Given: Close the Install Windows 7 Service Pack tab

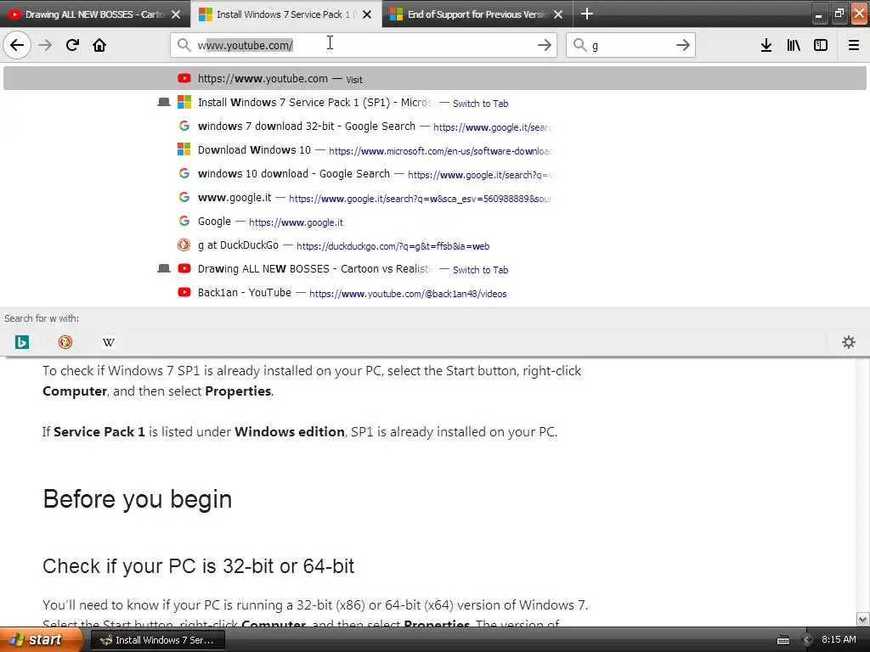Looking at the screenshot, I should pos(367,14).
